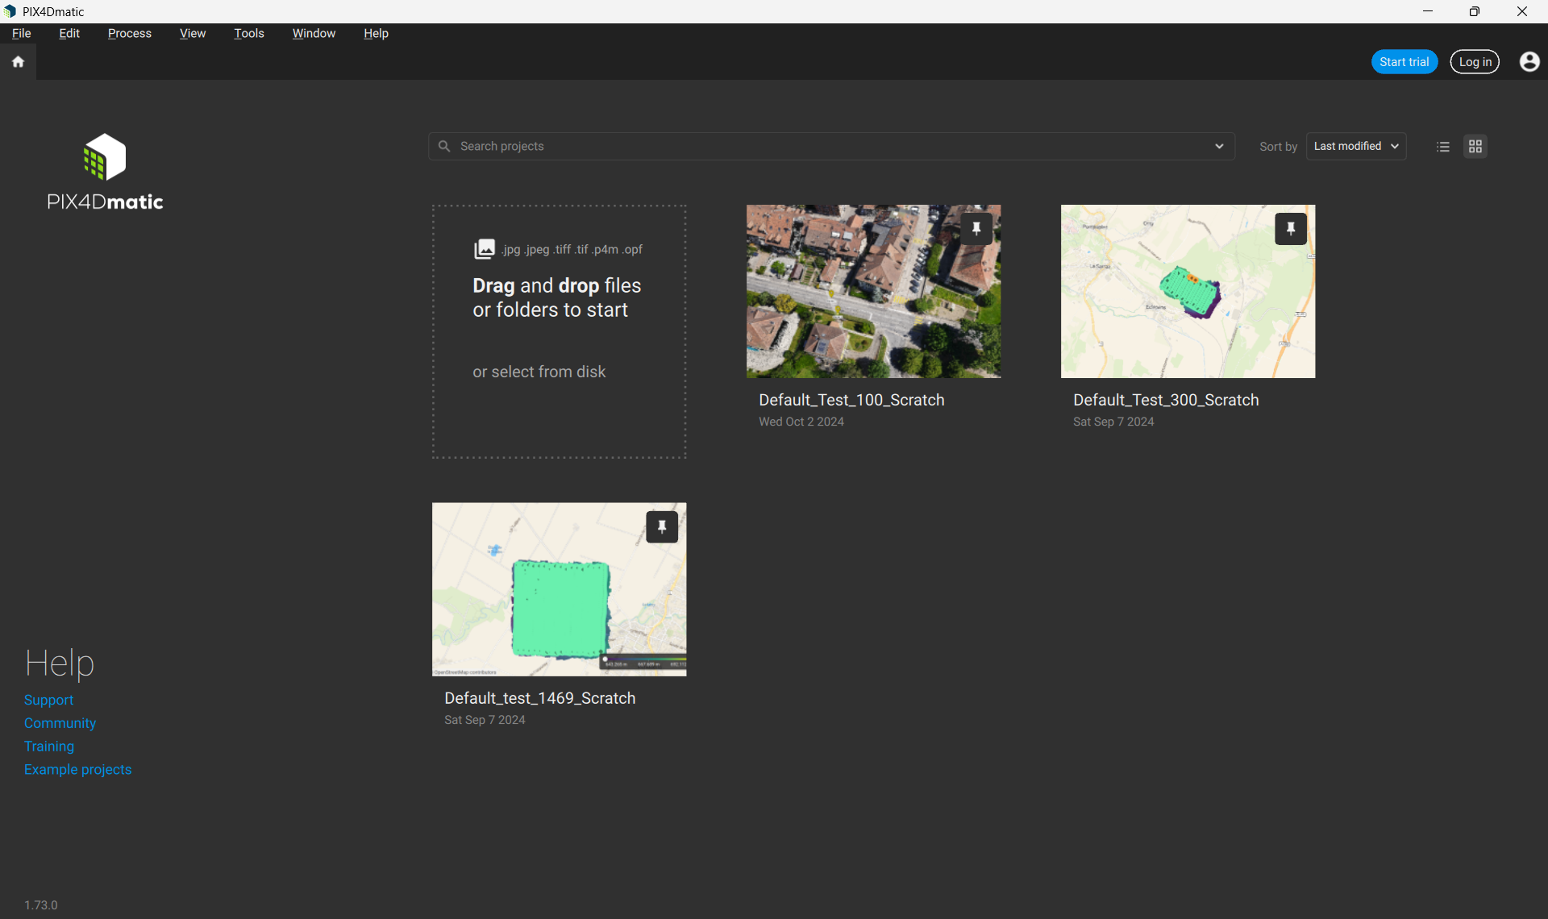
Task: Open the user account profile icon
Action: point(1529,62)
